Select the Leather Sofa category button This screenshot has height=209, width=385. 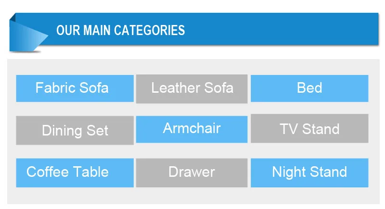[x=192, y=88]
